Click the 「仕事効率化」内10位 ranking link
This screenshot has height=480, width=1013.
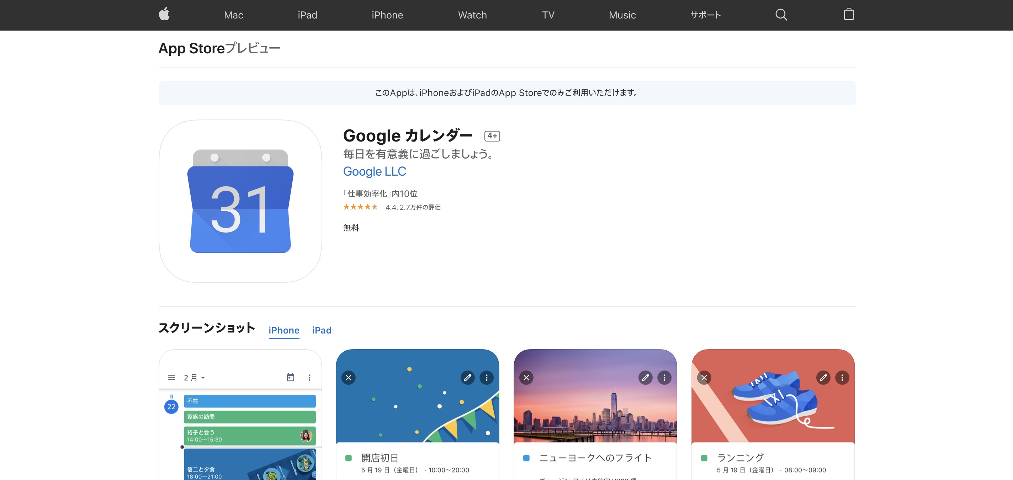[x=380, y=193]
